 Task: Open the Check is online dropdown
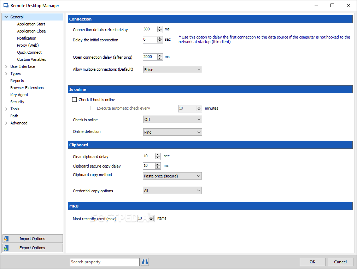click(172, 119)
